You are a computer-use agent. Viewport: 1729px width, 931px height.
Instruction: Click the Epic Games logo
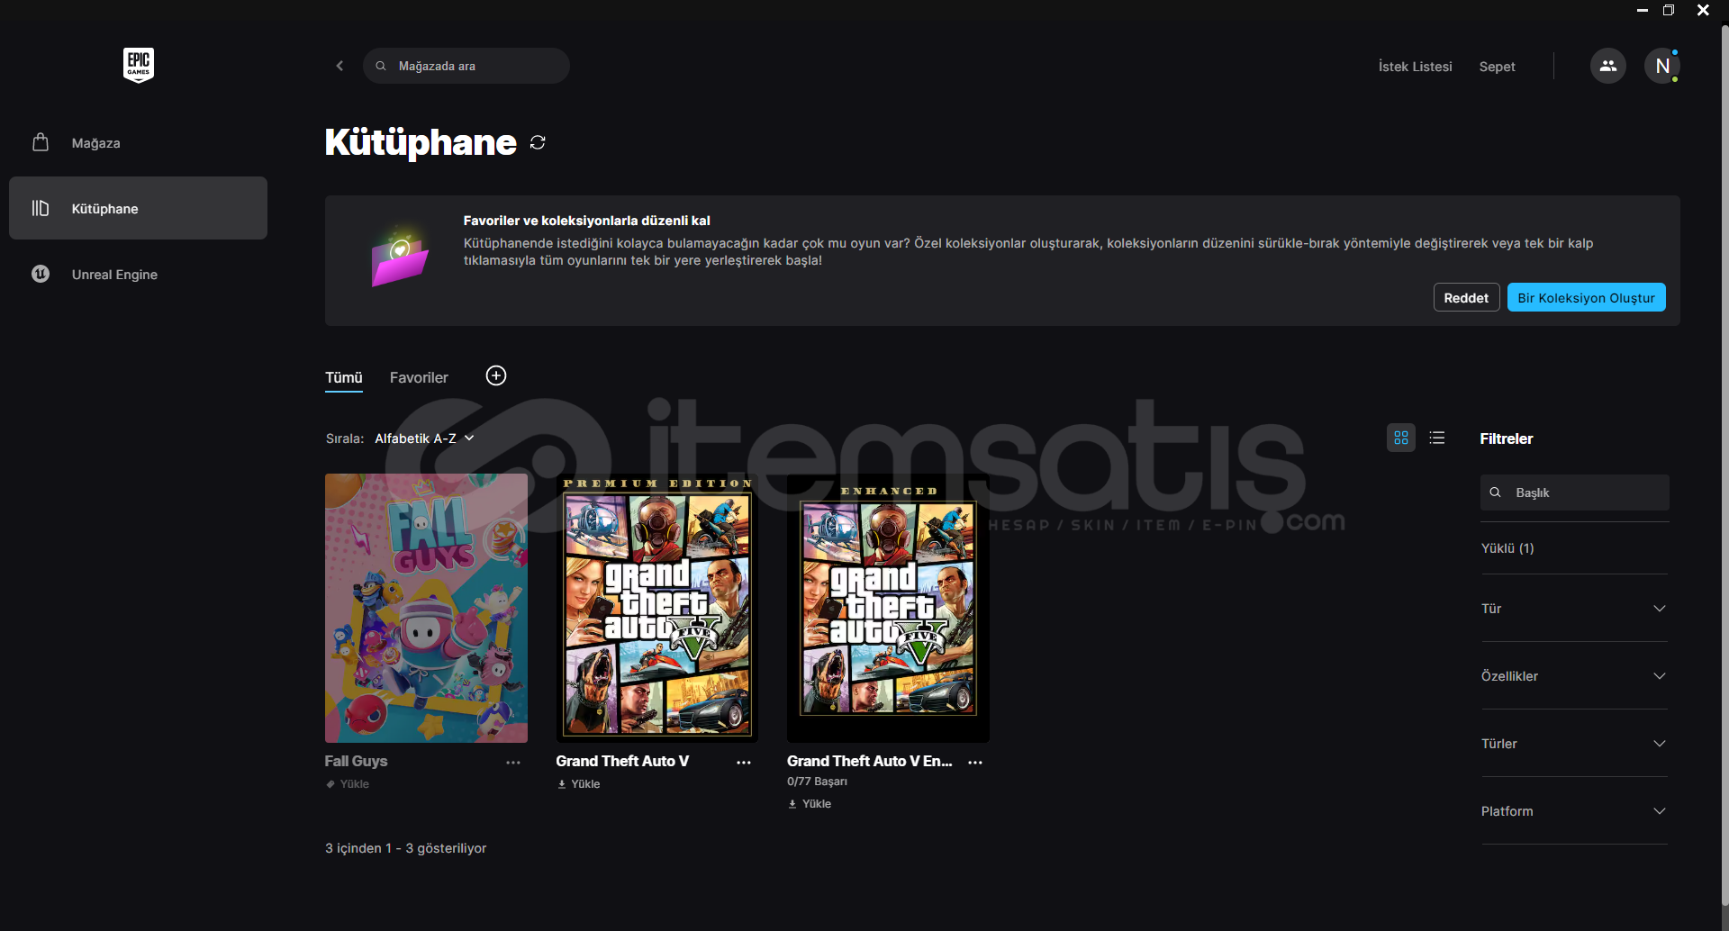pos(139,65)
